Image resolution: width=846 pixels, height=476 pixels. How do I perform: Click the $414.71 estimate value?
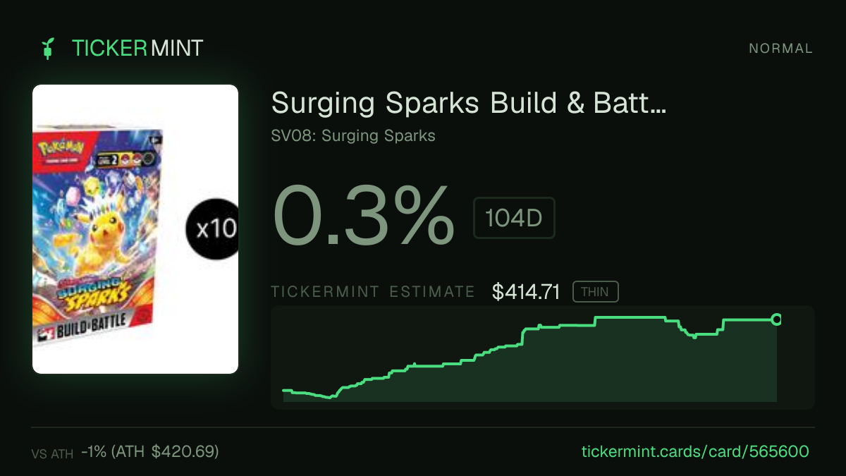click(x=526, y=292)
